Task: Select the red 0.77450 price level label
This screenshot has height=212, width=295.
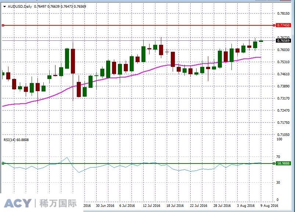Action: 283,25
